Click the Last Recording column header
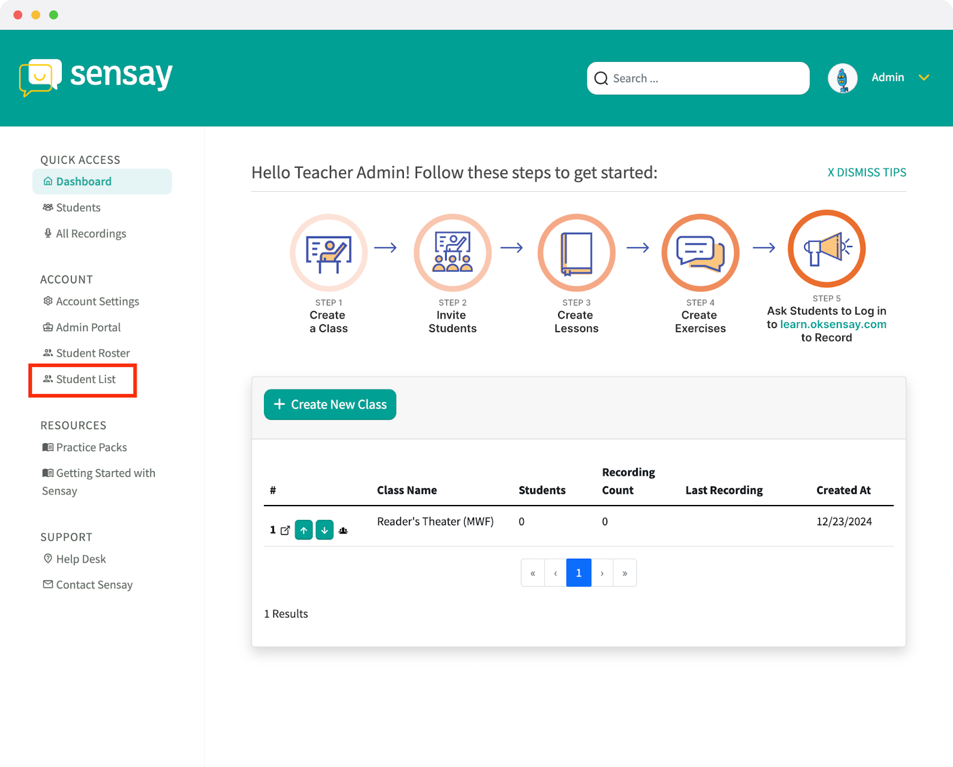Image resolution: width=953 pixels, height=767 pixels. tap(724, 490)
